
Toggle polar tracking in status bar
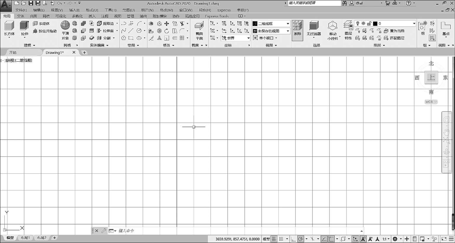tap(301, 239)
